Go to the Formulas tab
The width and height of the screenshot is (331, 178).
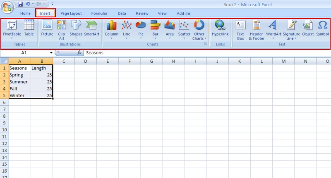(x=99, y=13)
